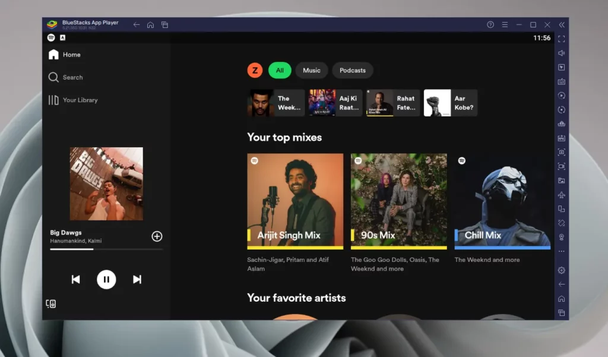This screenshot has width=608, height=357.
Task: Open the Z profile avatar
Action: coord(255,70)
